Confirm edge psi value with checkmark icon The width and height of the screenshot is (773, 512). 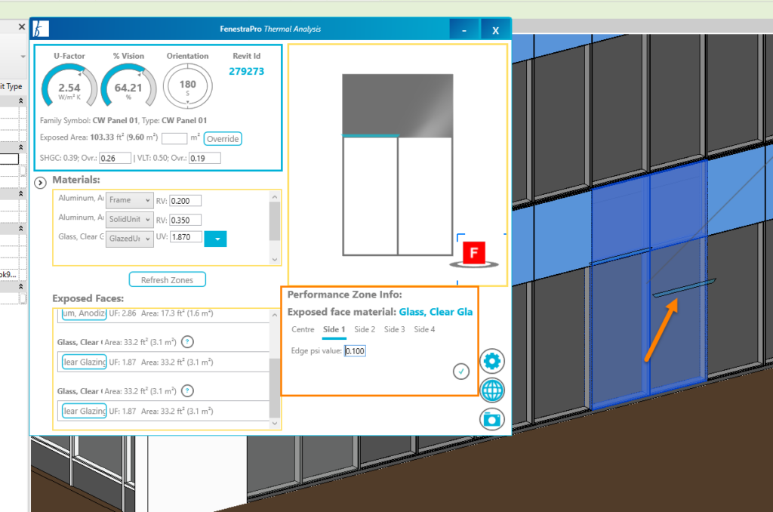coord(461,372)
